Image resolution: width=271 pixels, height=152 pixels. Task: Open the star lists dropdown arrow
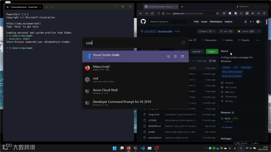pos(259,31)
